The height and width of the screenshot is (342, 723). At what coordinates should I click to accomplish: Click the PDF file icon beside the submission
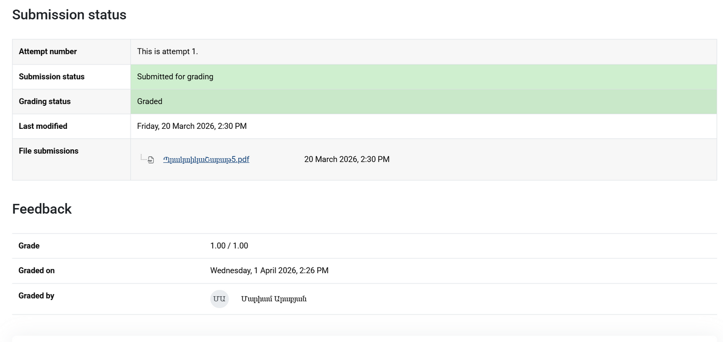(151, 160)
